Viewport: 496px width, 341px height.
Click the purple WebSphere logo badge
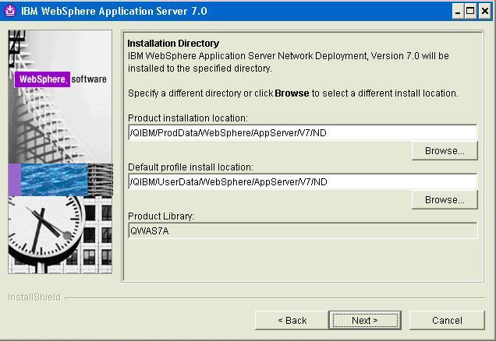point(42,79)
